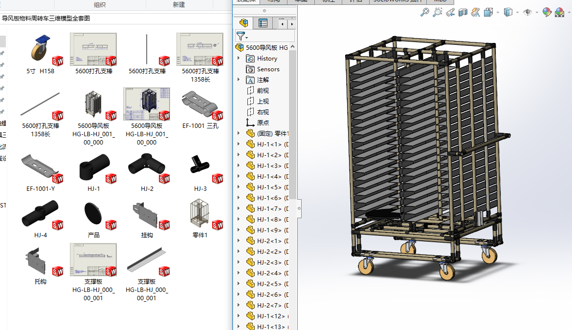Click the Zoom to Fit icon
This screenshot has width=572, height=330.
[x=425, y=12]
